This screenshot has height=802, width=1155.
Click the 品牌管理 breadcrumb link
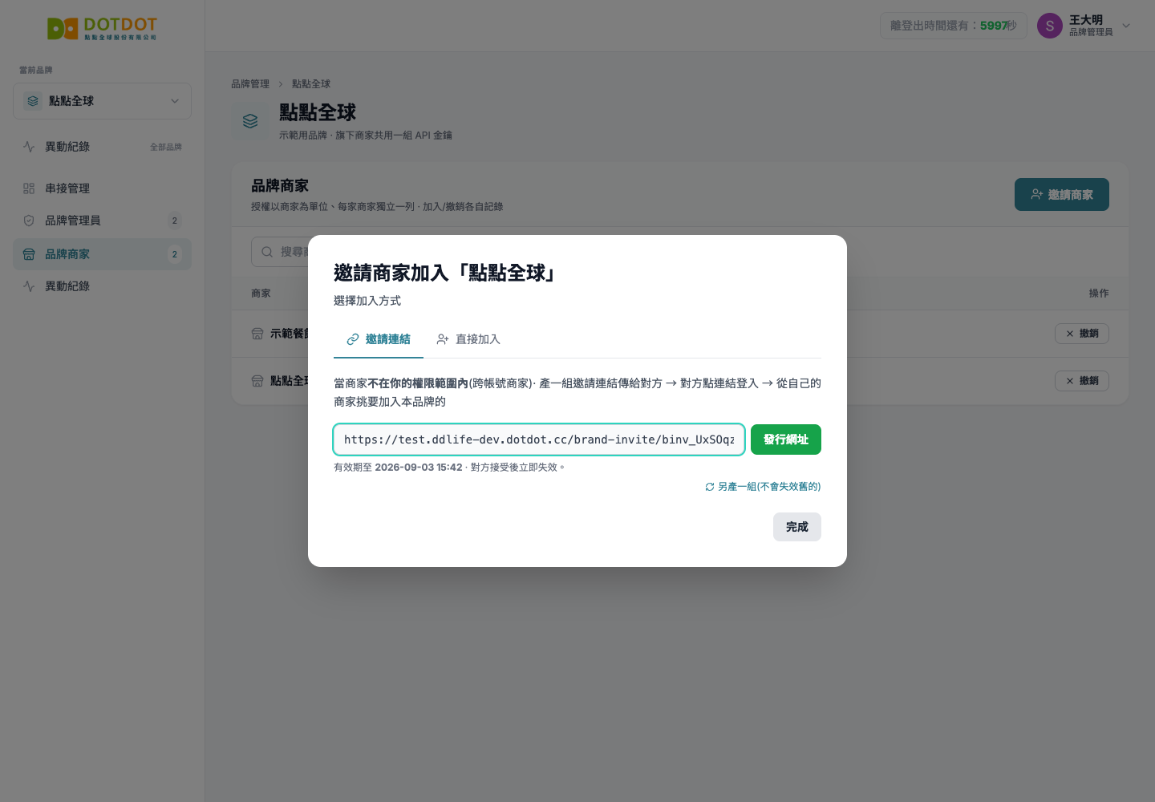250,83
